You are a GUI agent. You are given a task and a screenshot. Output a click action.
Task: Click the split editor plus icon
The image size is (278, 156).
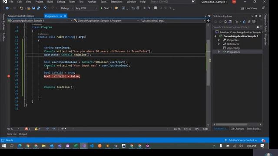(208, 21)
